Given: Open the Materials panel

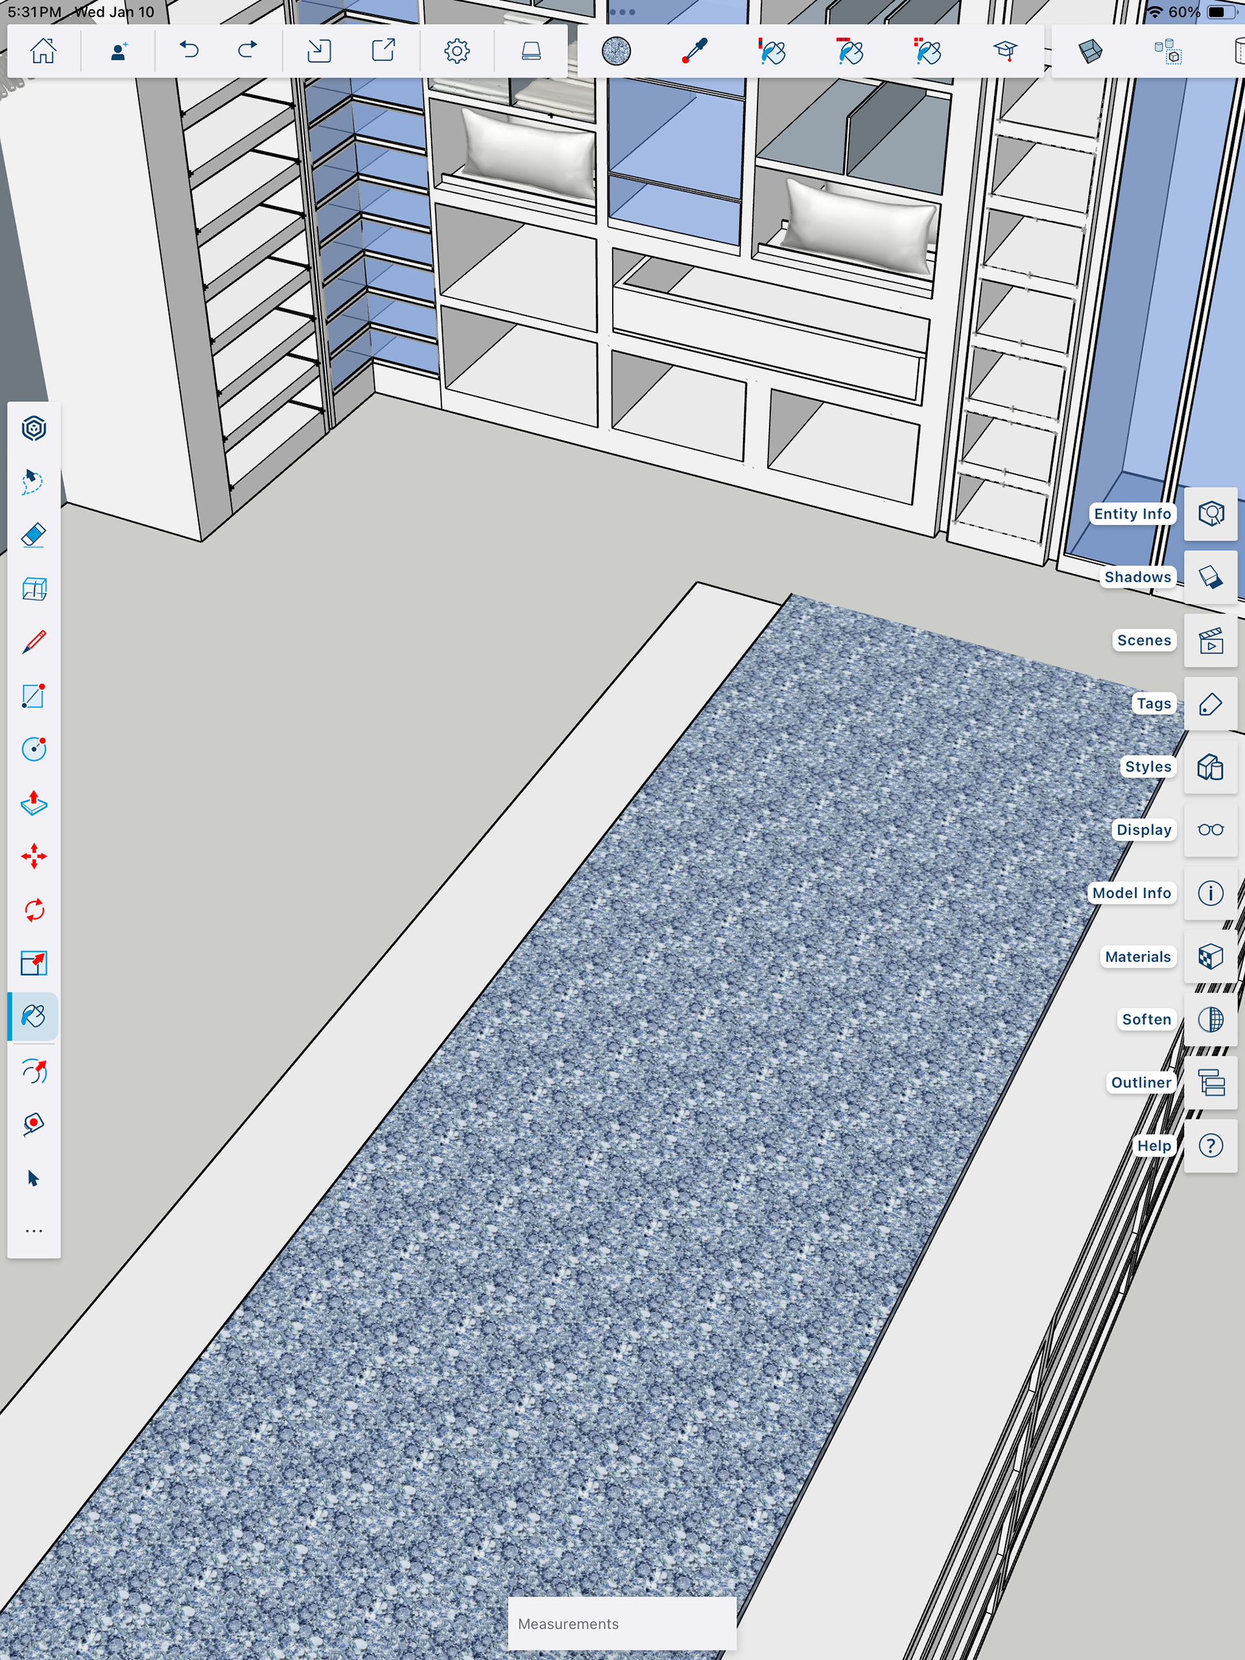Looking at the screenshot, I should click(1211, 957).
